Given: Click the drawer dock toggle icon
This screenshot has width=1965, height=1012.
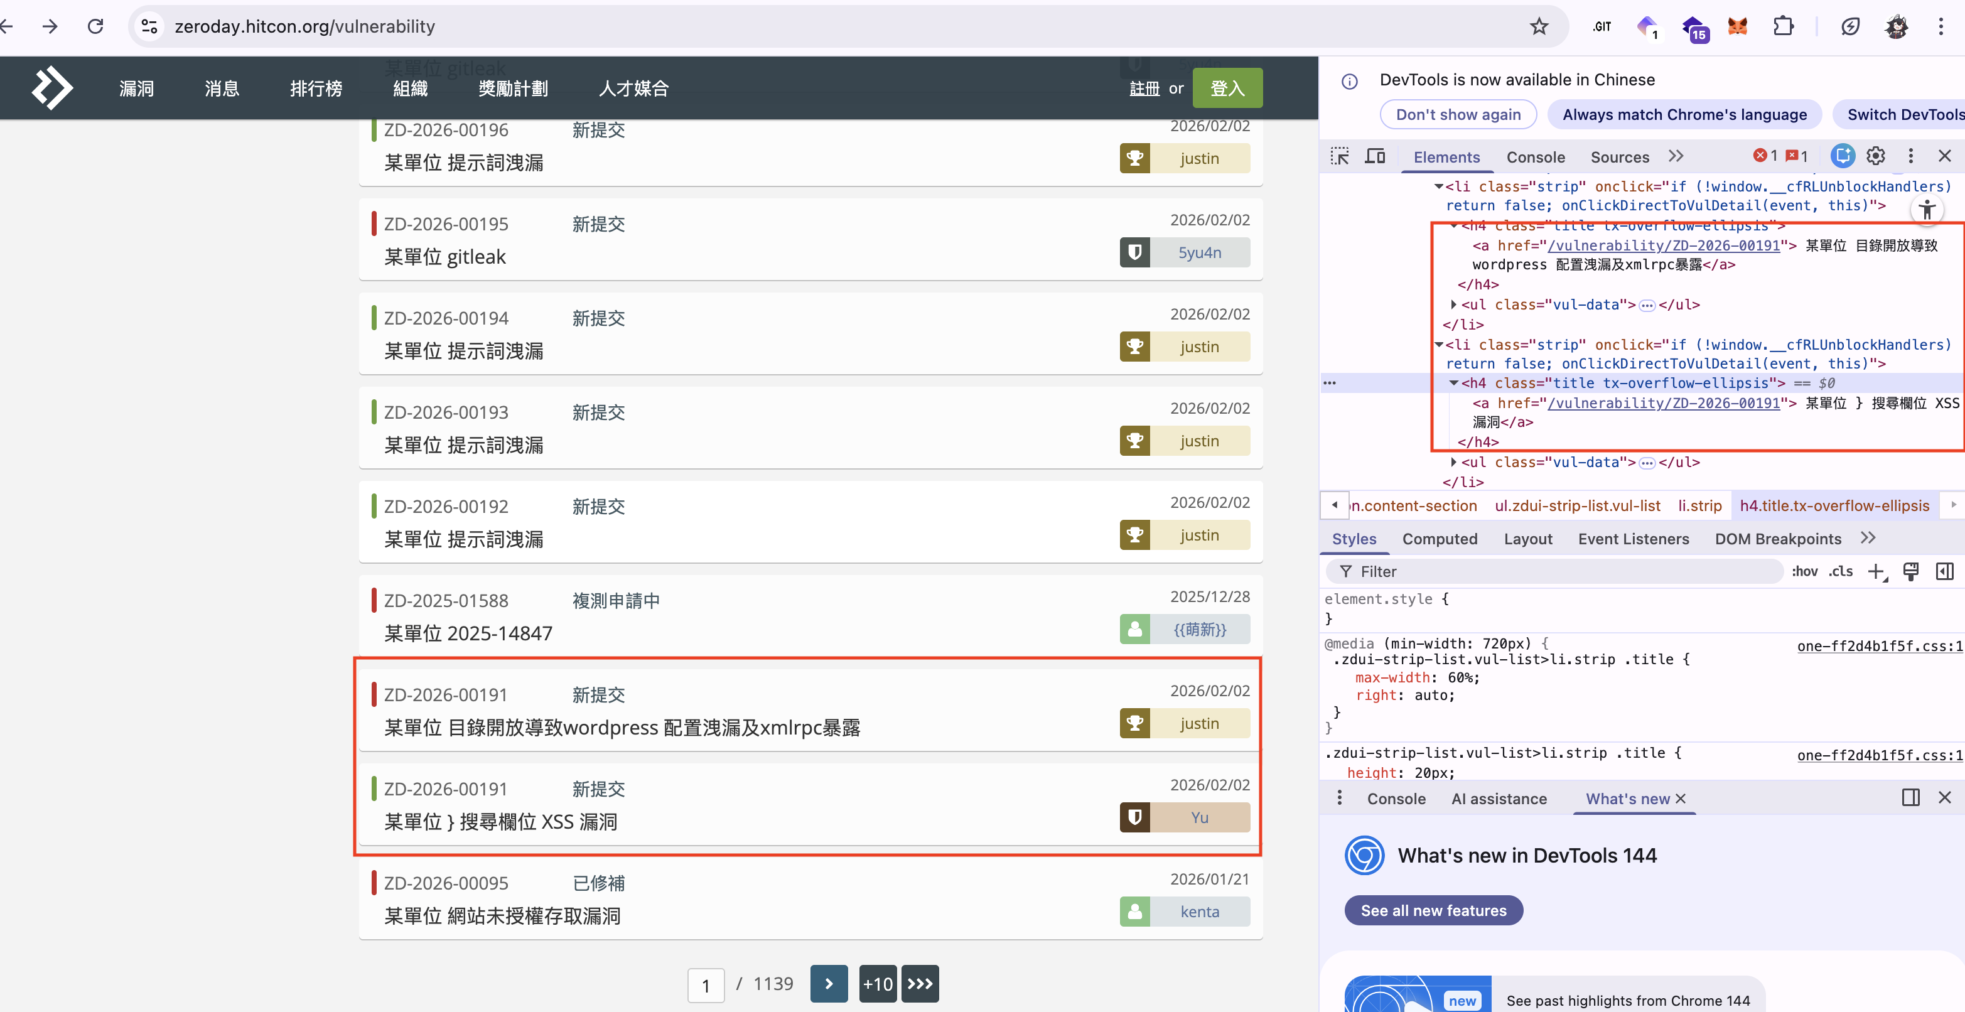Looking at the screenshot, I should [x=1911, y=798].
